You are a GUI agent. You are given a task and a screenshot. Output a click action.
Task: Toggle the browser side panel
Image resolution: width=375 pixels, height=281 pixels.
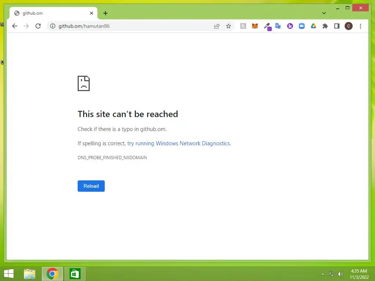337,26
